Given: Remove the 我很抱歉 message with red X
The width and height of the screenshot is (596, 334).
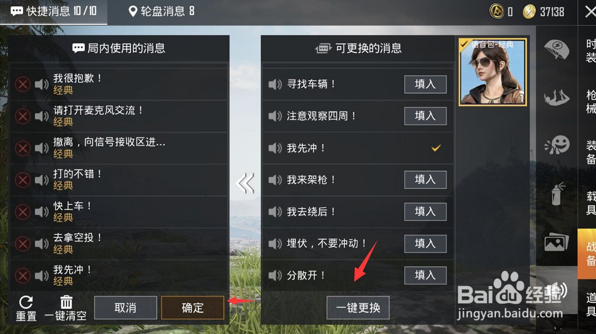Looking at the screenshot, I should tap(22, 84).
